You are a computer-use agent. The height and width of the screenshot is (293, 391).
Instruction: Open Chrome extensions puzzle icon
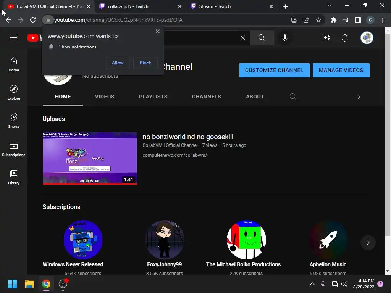coord(333,20)
